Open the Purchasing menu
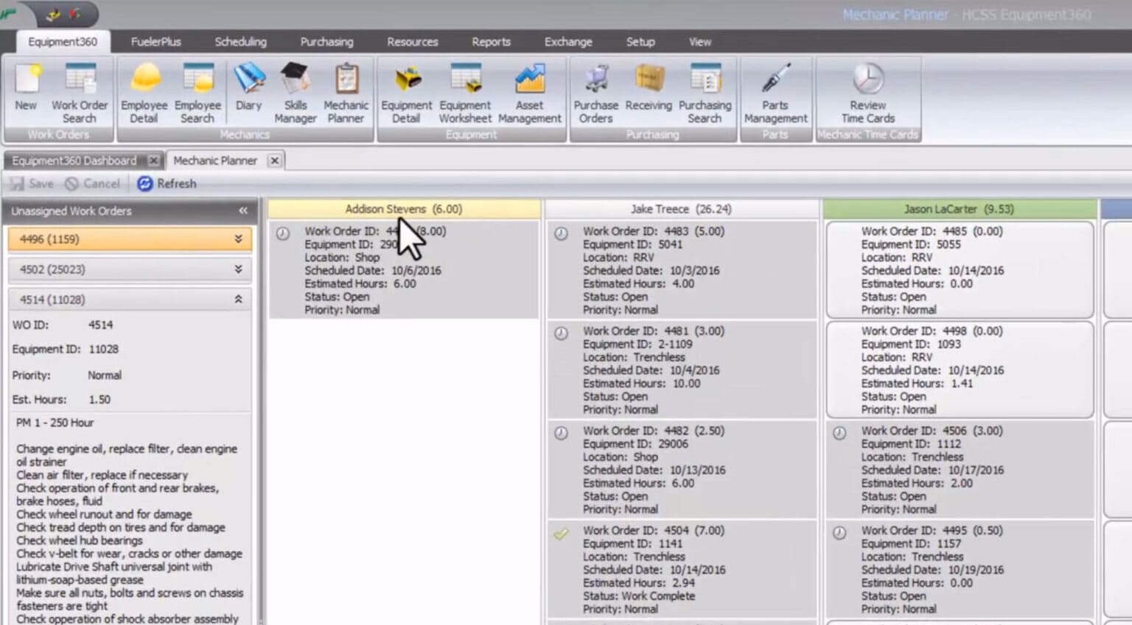Viewport: 1132px width, 625px height. click(326, 42)
